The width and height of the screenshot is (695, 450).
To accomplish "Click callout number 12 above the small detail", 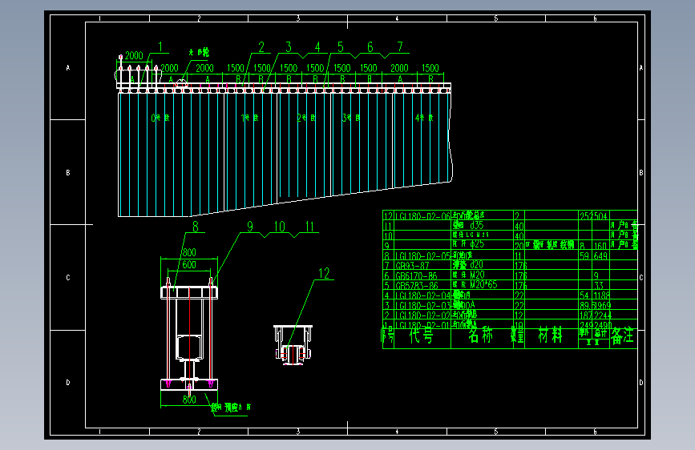I will tap(324, 273).
